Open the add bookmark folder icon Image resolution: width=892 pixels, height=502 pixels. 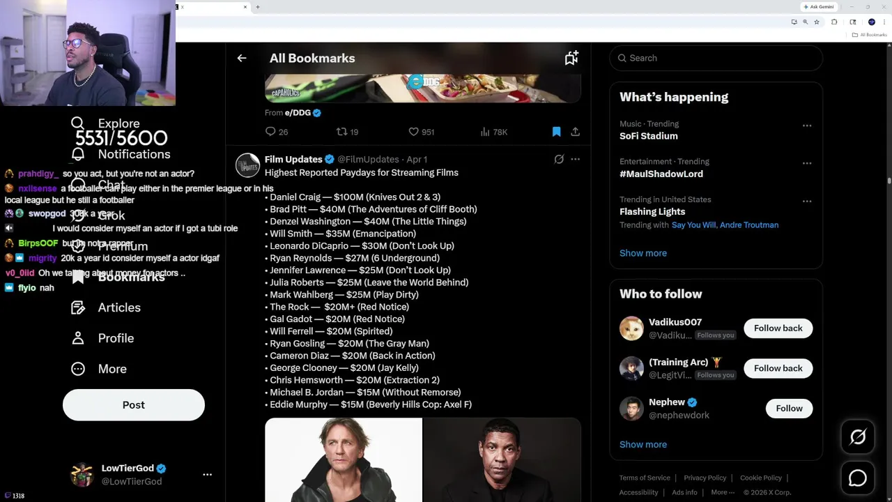pos(571,59)
